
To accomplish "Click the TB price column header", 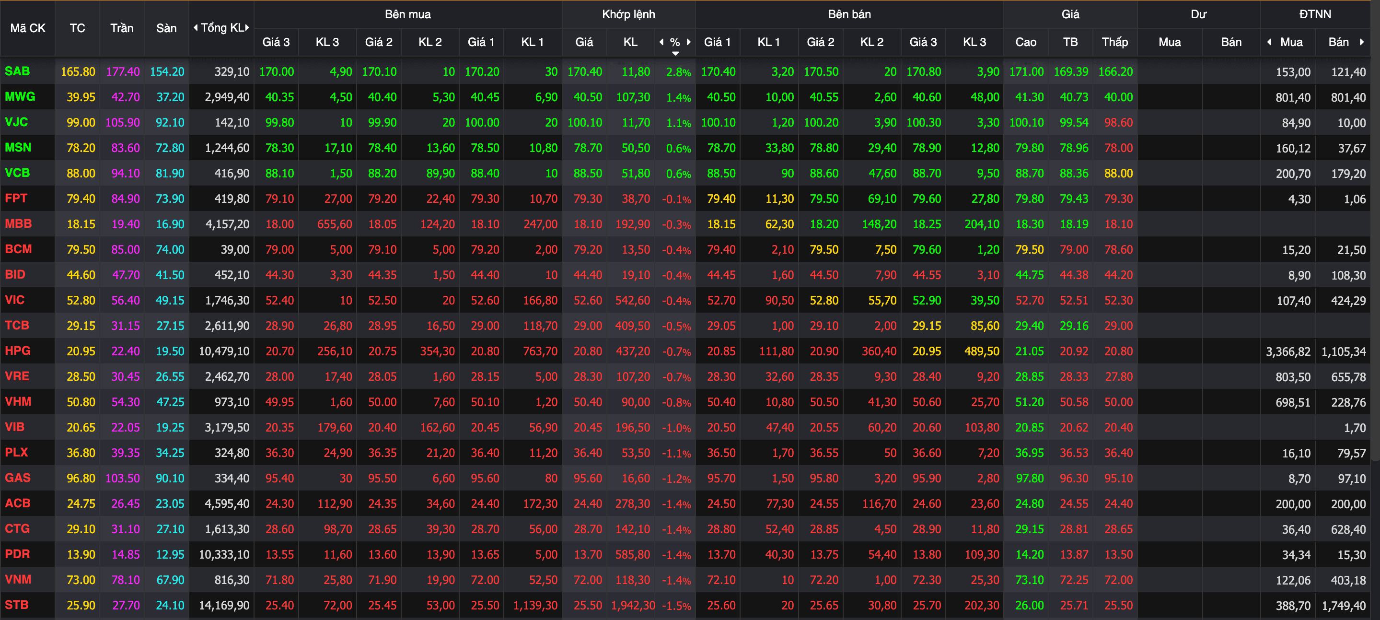I will [1070, 42].
